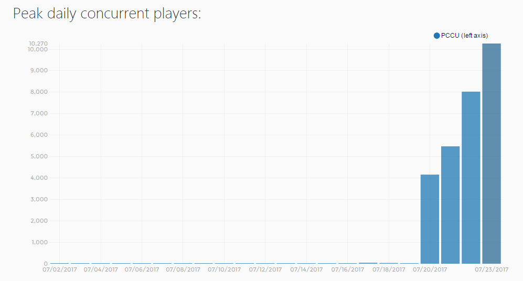Screen dimensions: 523x281
Task: Click the 07/16/2017 axis date label
Action: [348, 269]
